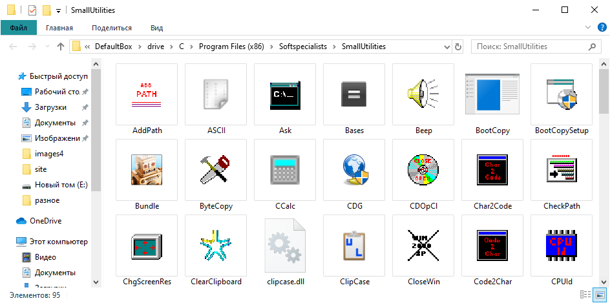Show hidden breadcrumb path double chevron

tap(87, 47)
